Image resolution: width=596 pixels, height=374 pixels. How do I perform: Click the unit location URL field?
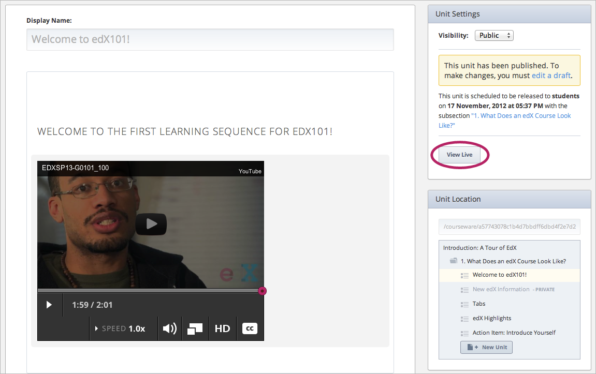click(x=509, y=227)
